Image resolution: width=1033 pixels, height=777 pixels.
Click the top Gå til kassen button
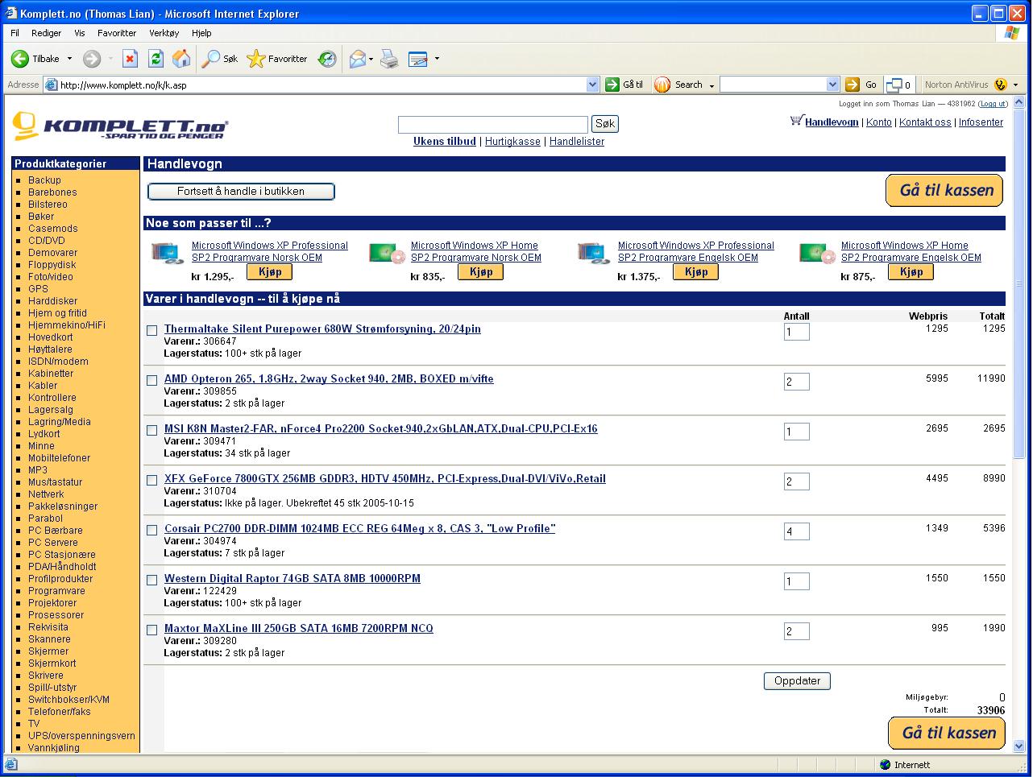point(944,191)
